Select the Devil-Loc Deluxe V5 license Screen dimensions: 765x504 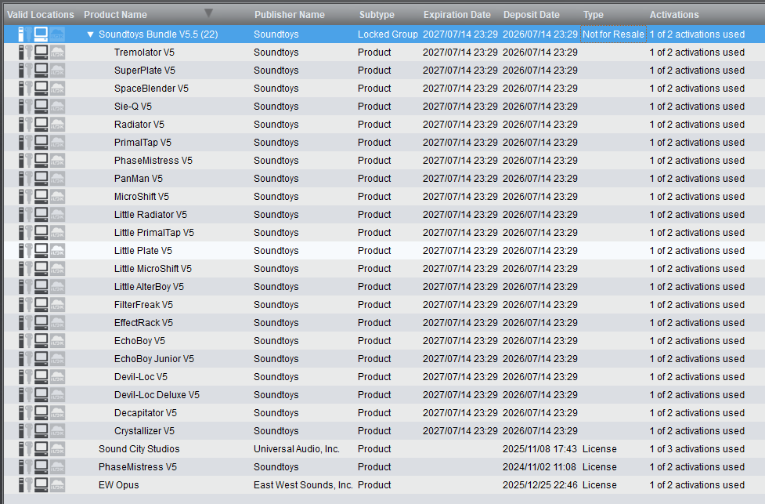(x=384, y=396)
